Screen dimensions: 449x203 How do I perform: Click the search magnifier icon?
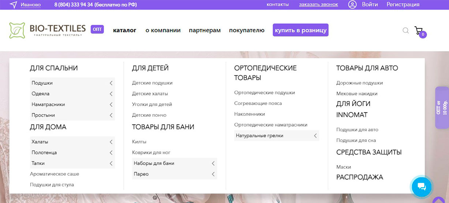pos(405,30)
